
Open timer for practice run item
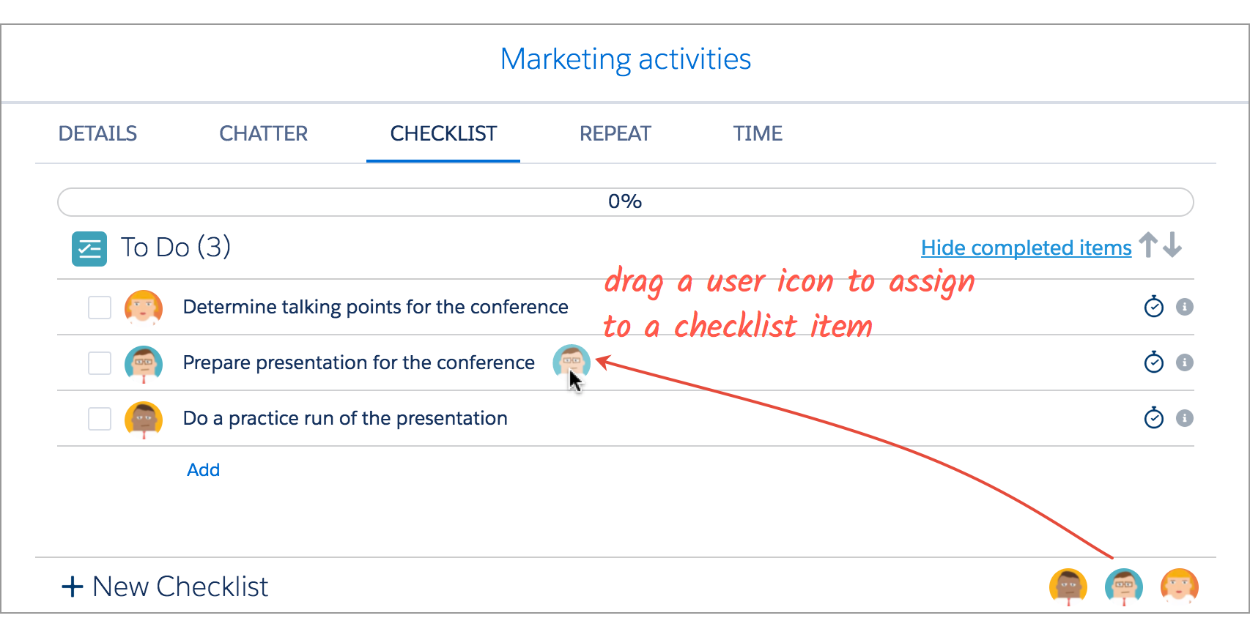1154,417
